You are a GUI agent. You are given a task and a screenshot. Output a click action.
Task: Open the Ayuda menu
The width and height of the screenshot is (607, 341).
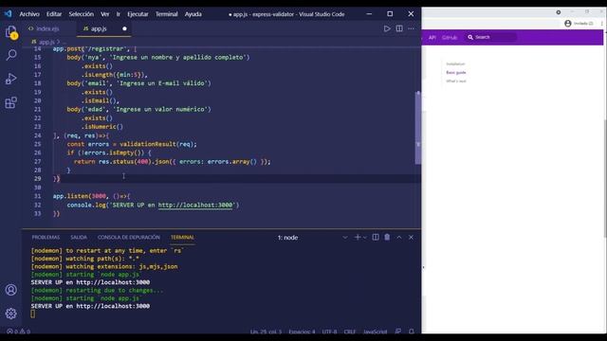pyautogui.click(x=193, y=14)
